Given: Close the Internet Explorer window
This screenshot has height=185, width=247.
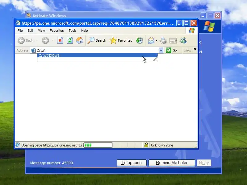Looking at the screenshot, I should pos(194,23).
